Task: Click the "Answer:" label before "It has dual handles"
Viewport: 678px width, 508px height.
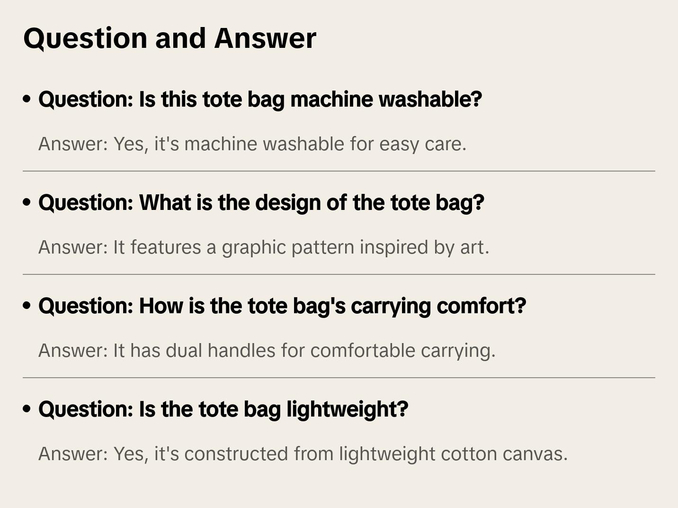Action: point(73,351)
